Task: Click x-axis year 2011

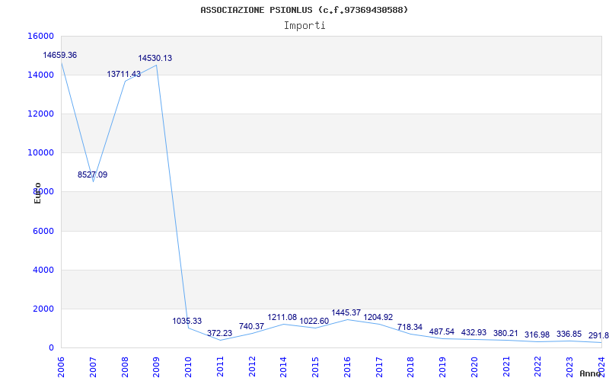Action: (x=220, y=367)
